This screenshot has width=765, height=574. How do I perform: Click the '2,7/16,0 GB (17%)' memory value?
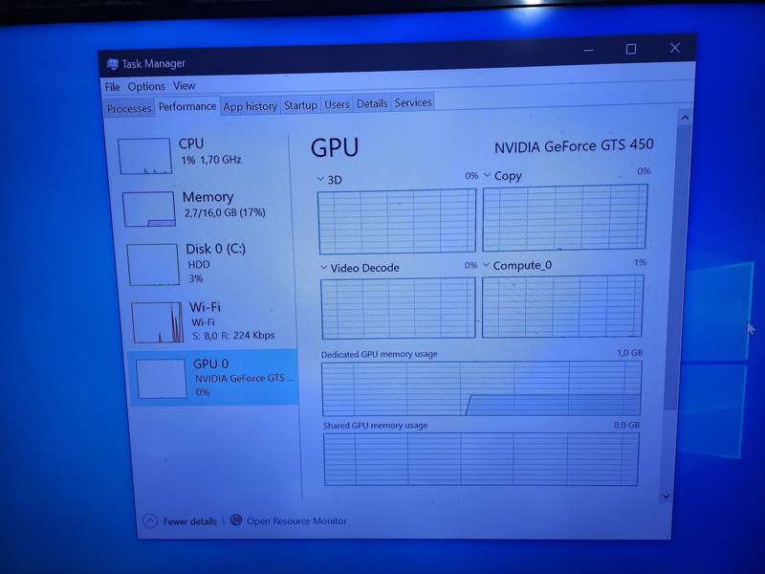[x=225, y=212]
